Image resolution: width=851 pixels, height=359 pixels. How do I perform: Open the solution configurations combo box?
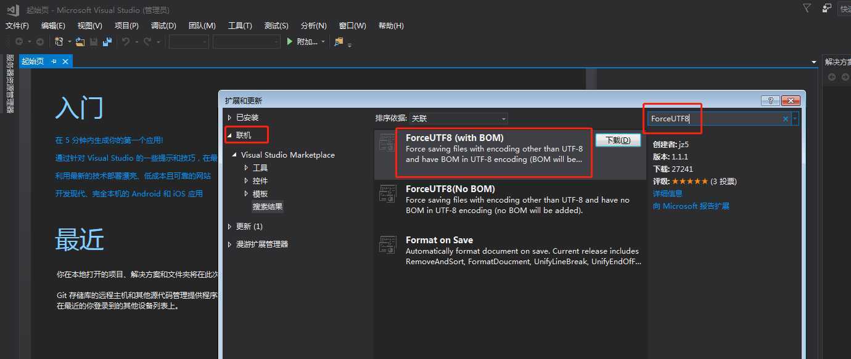(x=189, y=42)
